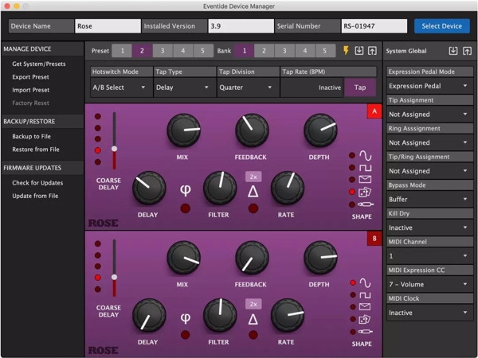Select Preset 3 tab

162,51
